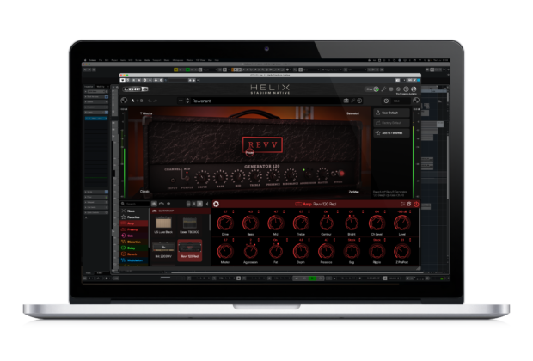
Task: Click the pencil edit icon in preset bar
Action: [352, 101]
